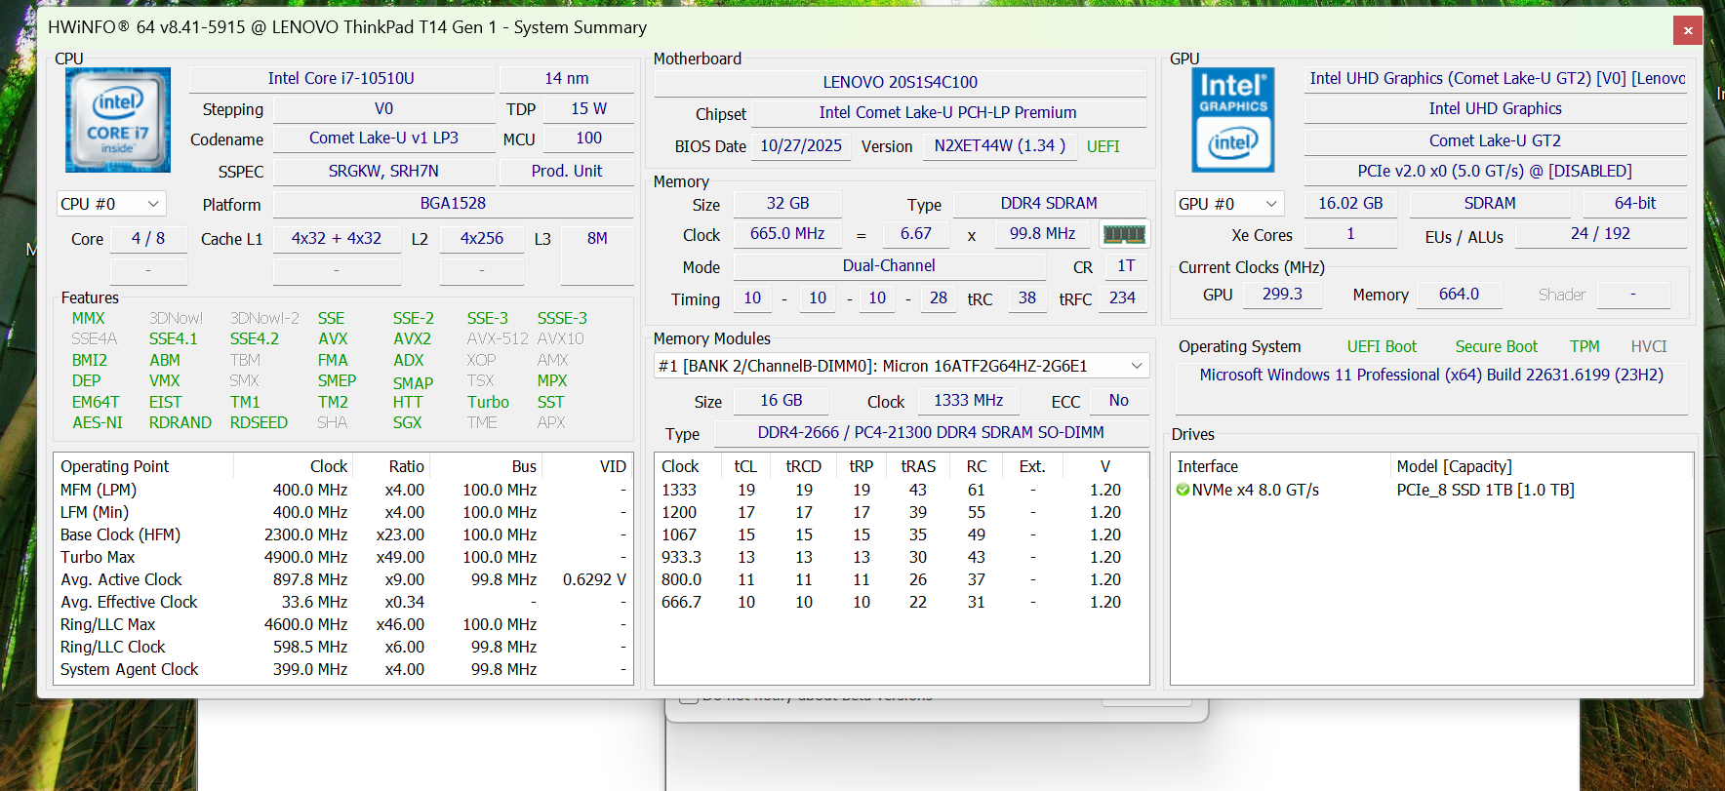The image size is (1725, 791).
Task: Click the memory clock 665.0 MHz
Action: (787, 233)
